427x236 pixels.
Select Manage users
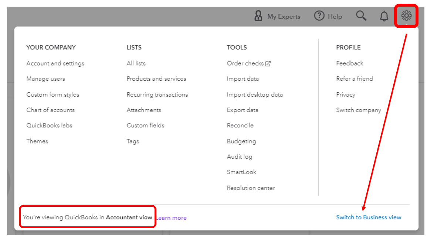coord(45,79)
